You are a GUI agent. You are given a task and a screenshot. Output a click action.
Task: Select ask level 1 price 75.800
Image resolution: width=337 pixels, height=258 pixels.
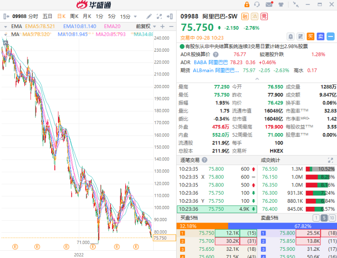pyautogui.click(x=288, y=233)
